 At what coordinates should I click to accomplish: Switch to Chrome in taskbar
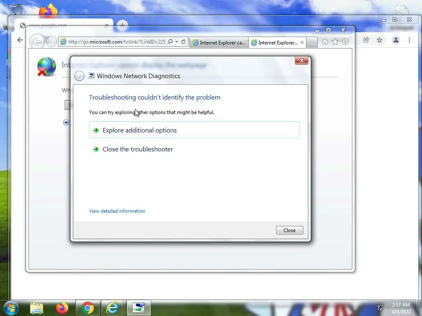pyautogui.click(x=88, y=308)
